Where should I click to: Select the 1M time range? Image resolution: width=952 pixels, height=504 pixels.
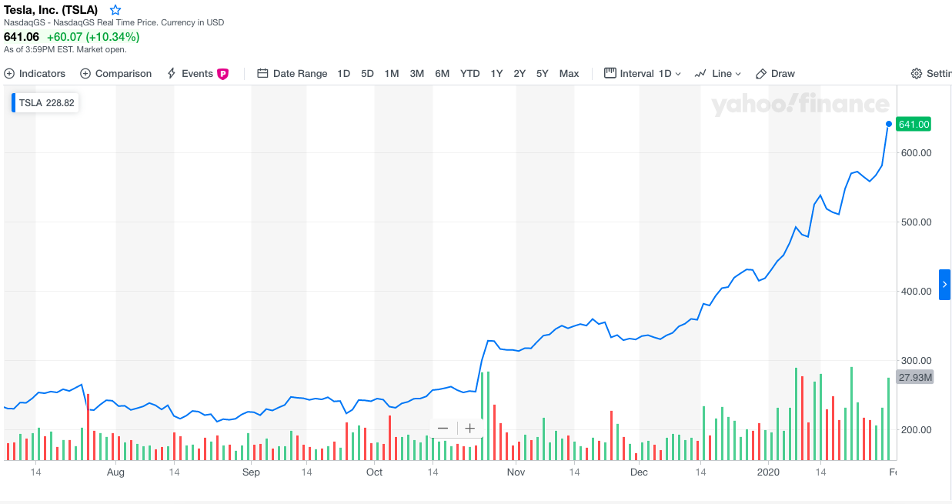(392, 74)
